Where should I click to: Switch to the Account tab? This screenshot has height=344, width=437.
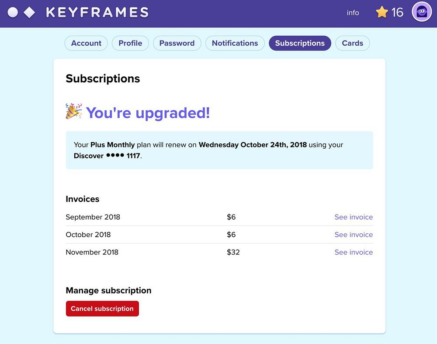[86, 43]
